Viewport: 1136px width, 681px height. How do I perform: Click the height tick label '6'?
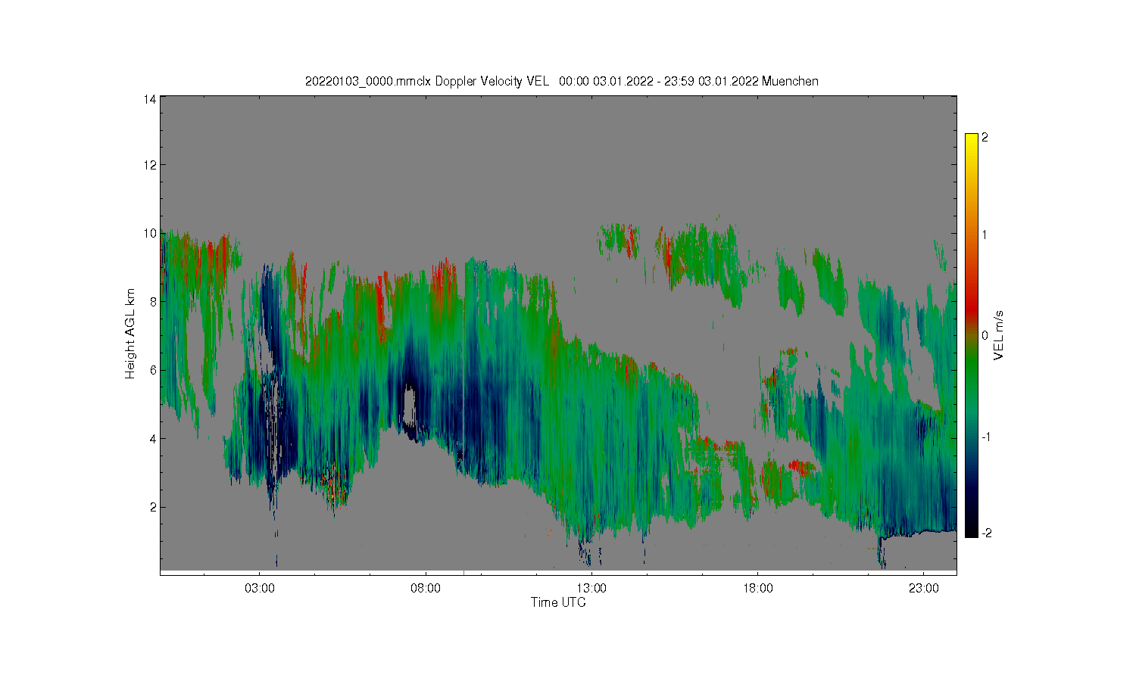(x=154, y=370)
